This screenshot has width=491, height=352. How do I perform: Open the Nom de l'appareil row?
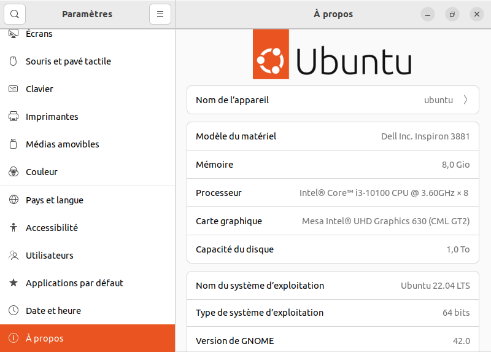pyautogui.click(x=331, y=100)
